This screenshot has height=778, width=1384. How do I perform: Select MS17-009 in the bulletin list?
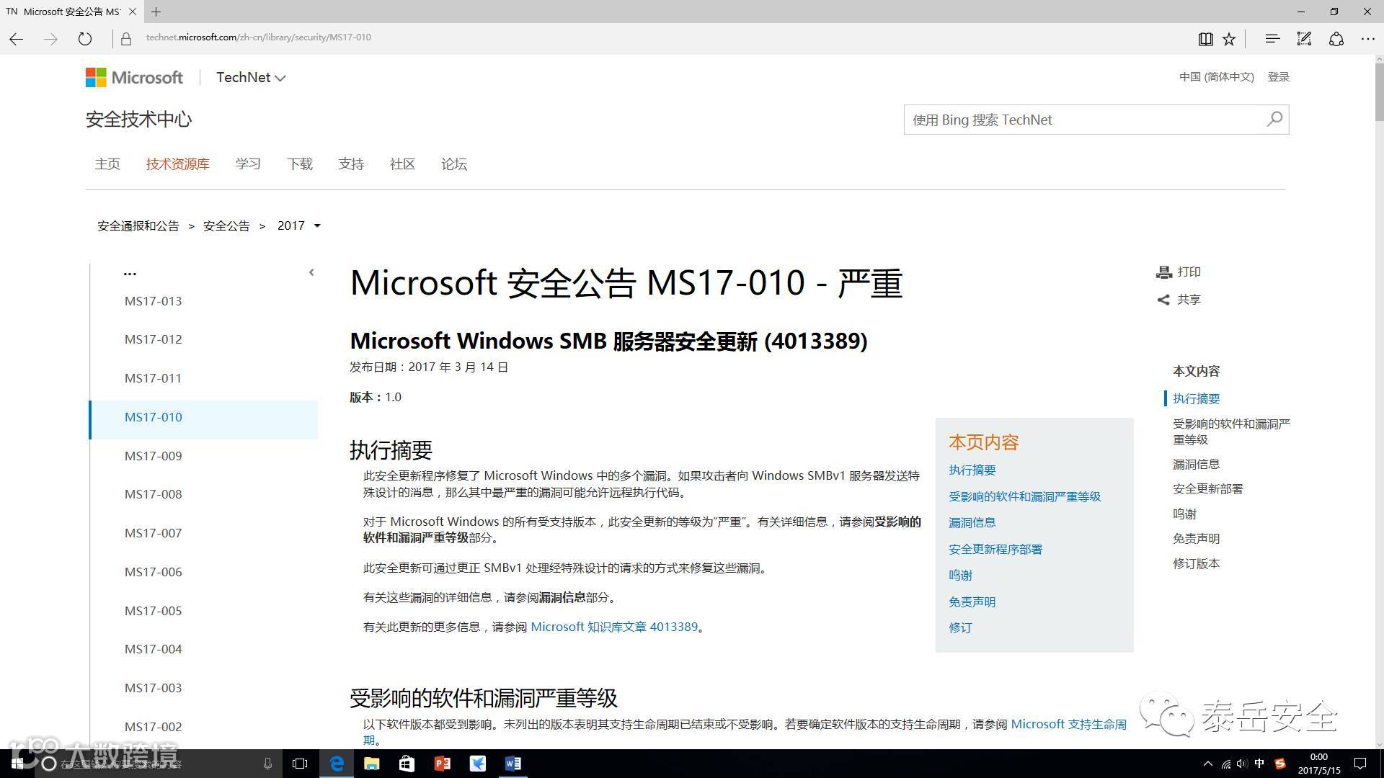tap(153, 456)
